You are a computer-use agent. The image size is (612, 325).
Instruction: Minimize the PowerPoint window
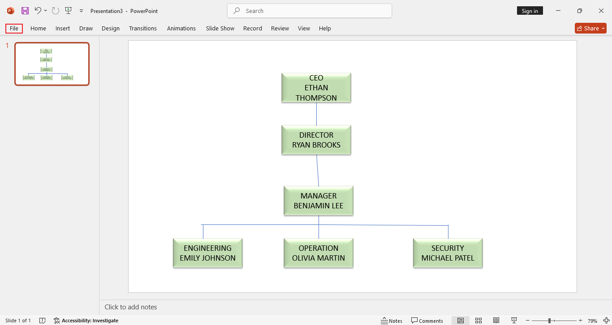click(558, 11)
